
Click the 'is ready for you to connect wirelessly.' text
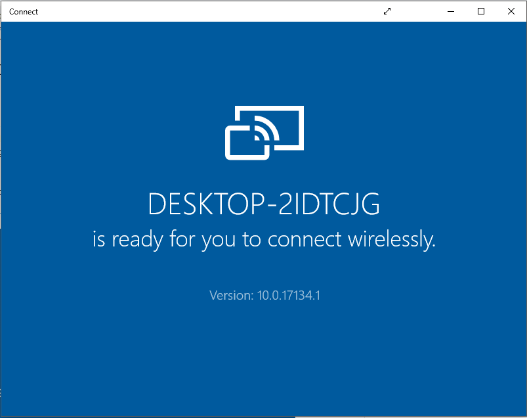[x=264, y=240]
